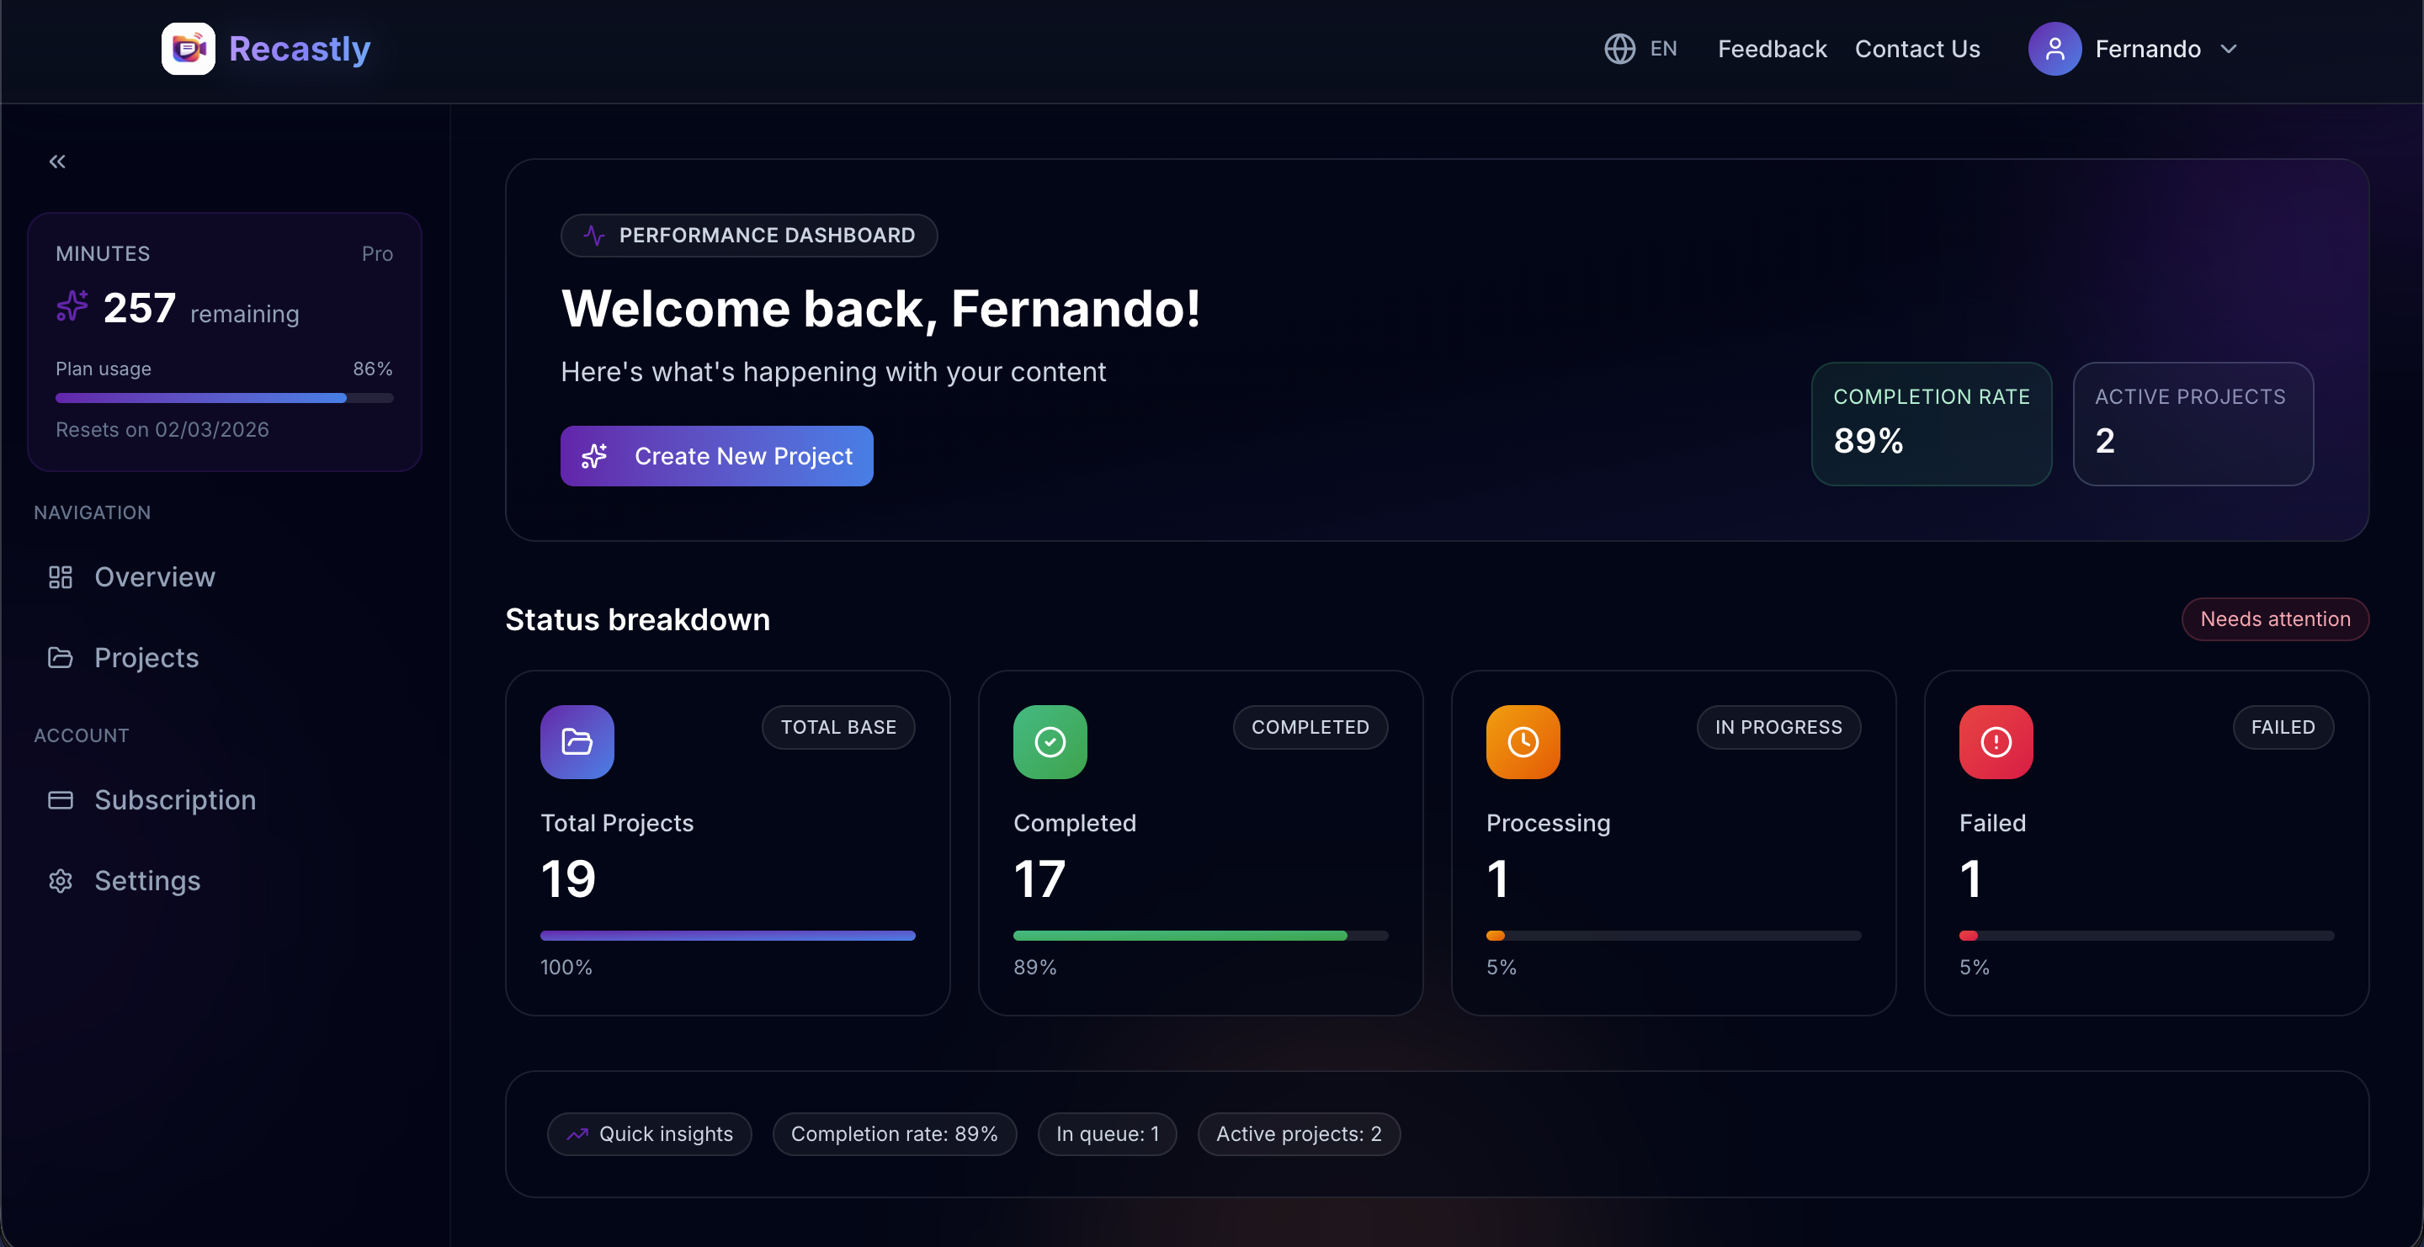Image resolution: width=2424 pixels, height=1247 pixels.
Task: Open the Contact Us link
Action: coord(1916,49)
